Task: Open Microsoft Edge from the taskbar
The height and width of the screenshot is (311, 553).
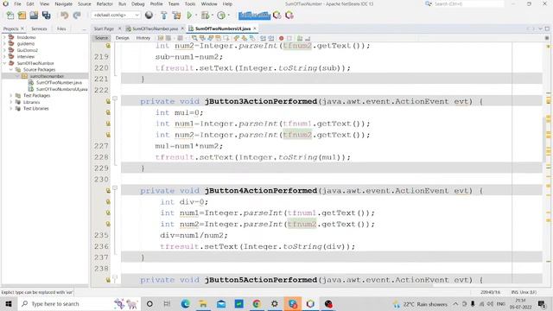Action: (186, 304)
